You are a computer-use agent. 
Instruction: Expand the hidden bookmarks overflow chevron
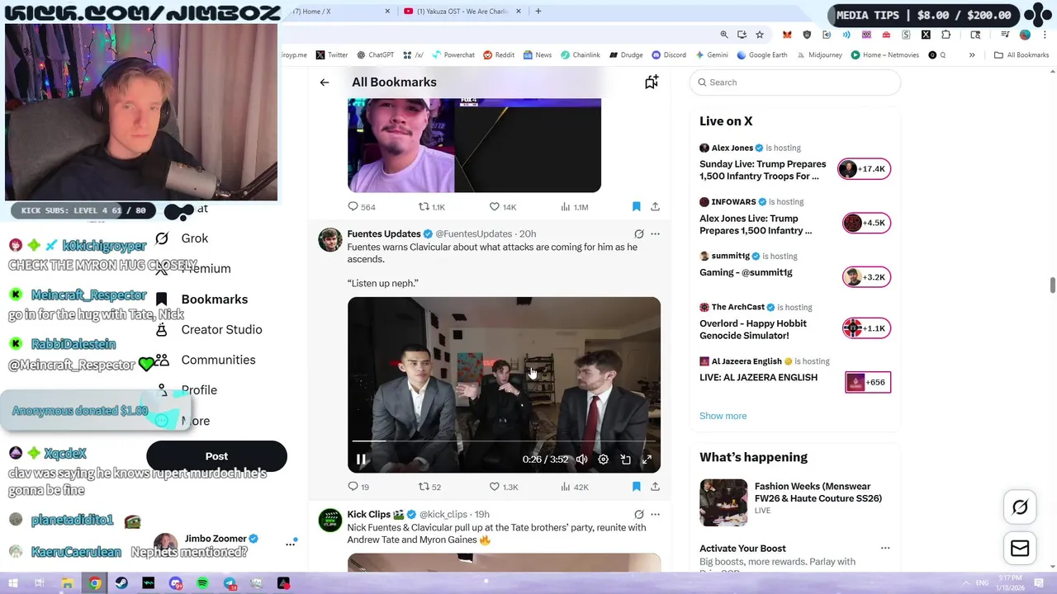coord(972,55)
